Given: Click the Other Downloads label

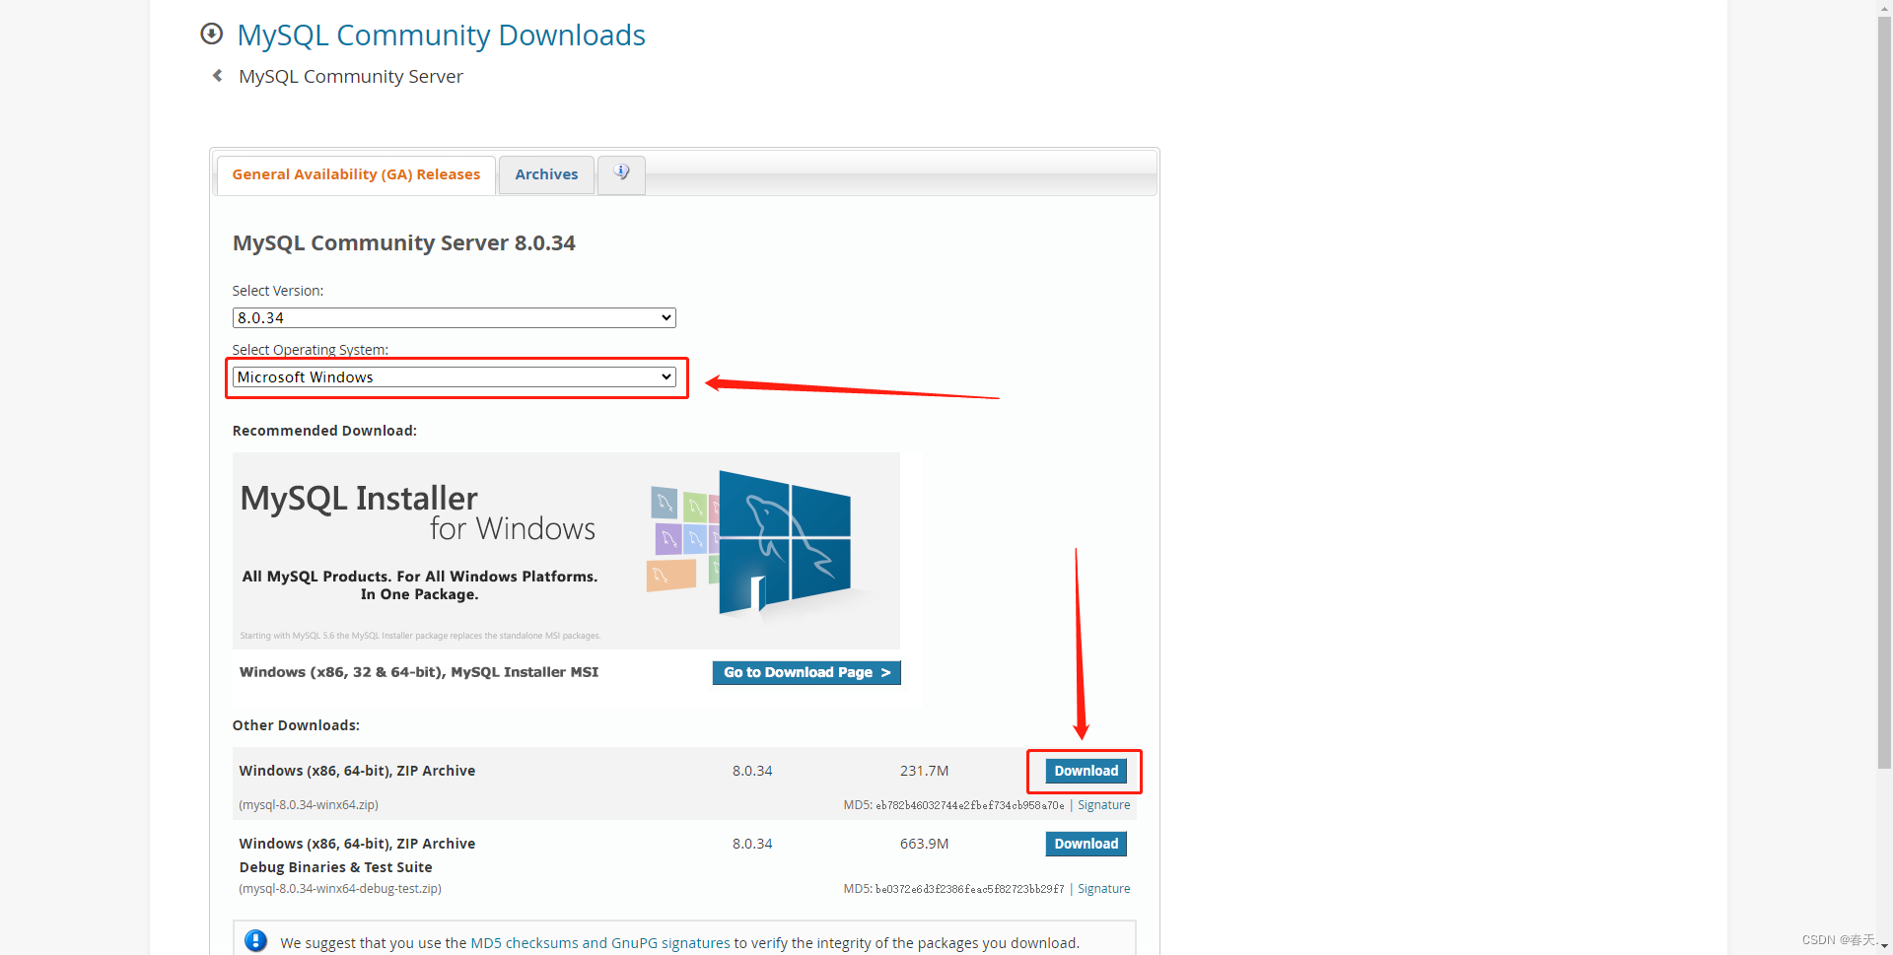Looking at the screenshot, I should pos(296,725).
